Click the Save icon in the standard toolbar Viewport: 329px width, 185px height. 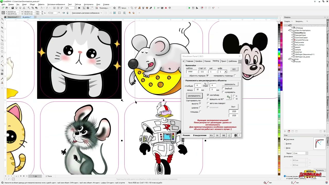(13, 8)
